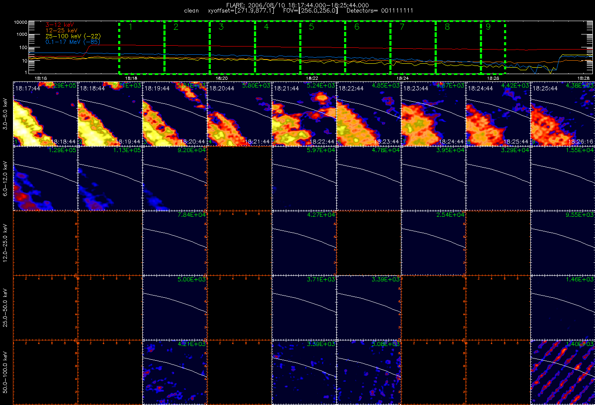Click the '12.0-25.0 keV' row axis label
Image resolution: width=595 pixels, height=405 pixels.
(5, 243)
